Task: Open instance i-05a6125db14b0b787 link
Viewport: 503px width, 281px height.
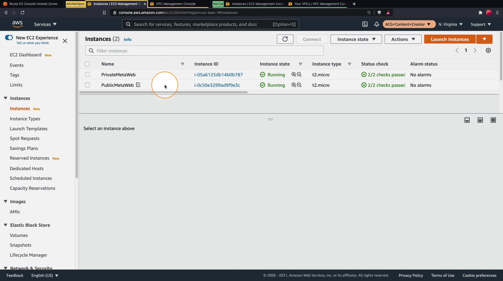Action: click(218, 74)
